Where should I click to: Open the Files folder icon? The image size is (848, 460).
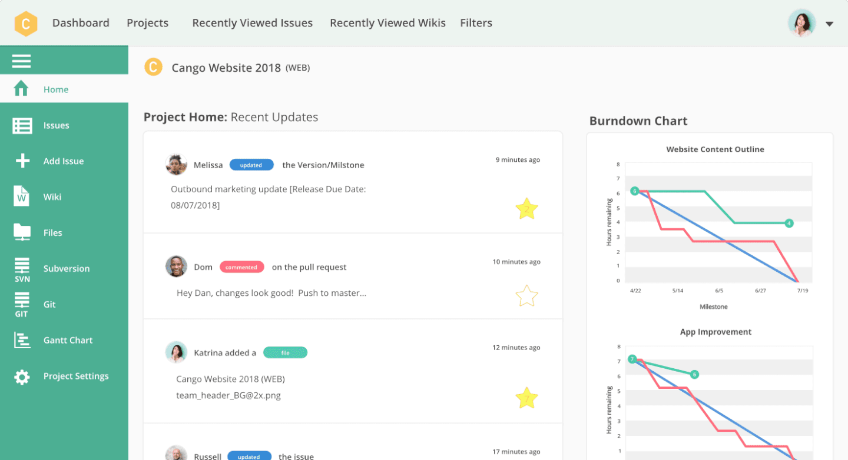click(x=22, y=232)
